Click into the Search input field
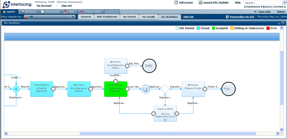The width and height of the screenshot is (287, 139). pyautogui.click(x=263, y=3)
